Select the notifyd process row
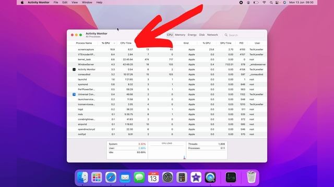Screen dimensions: 334x187 pyautogui.click(x=167, y=134)
